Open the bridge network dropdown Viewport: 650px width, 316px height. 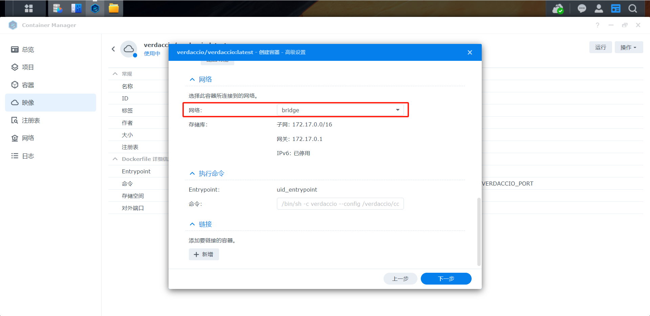pos(340,110)
